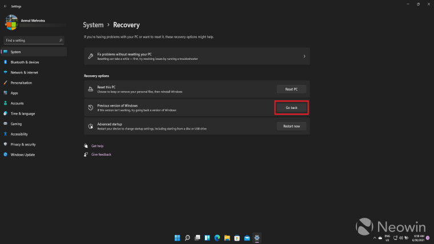Click the search magnifier in Find a setting
Screen dimensions: 434x244
61,40
